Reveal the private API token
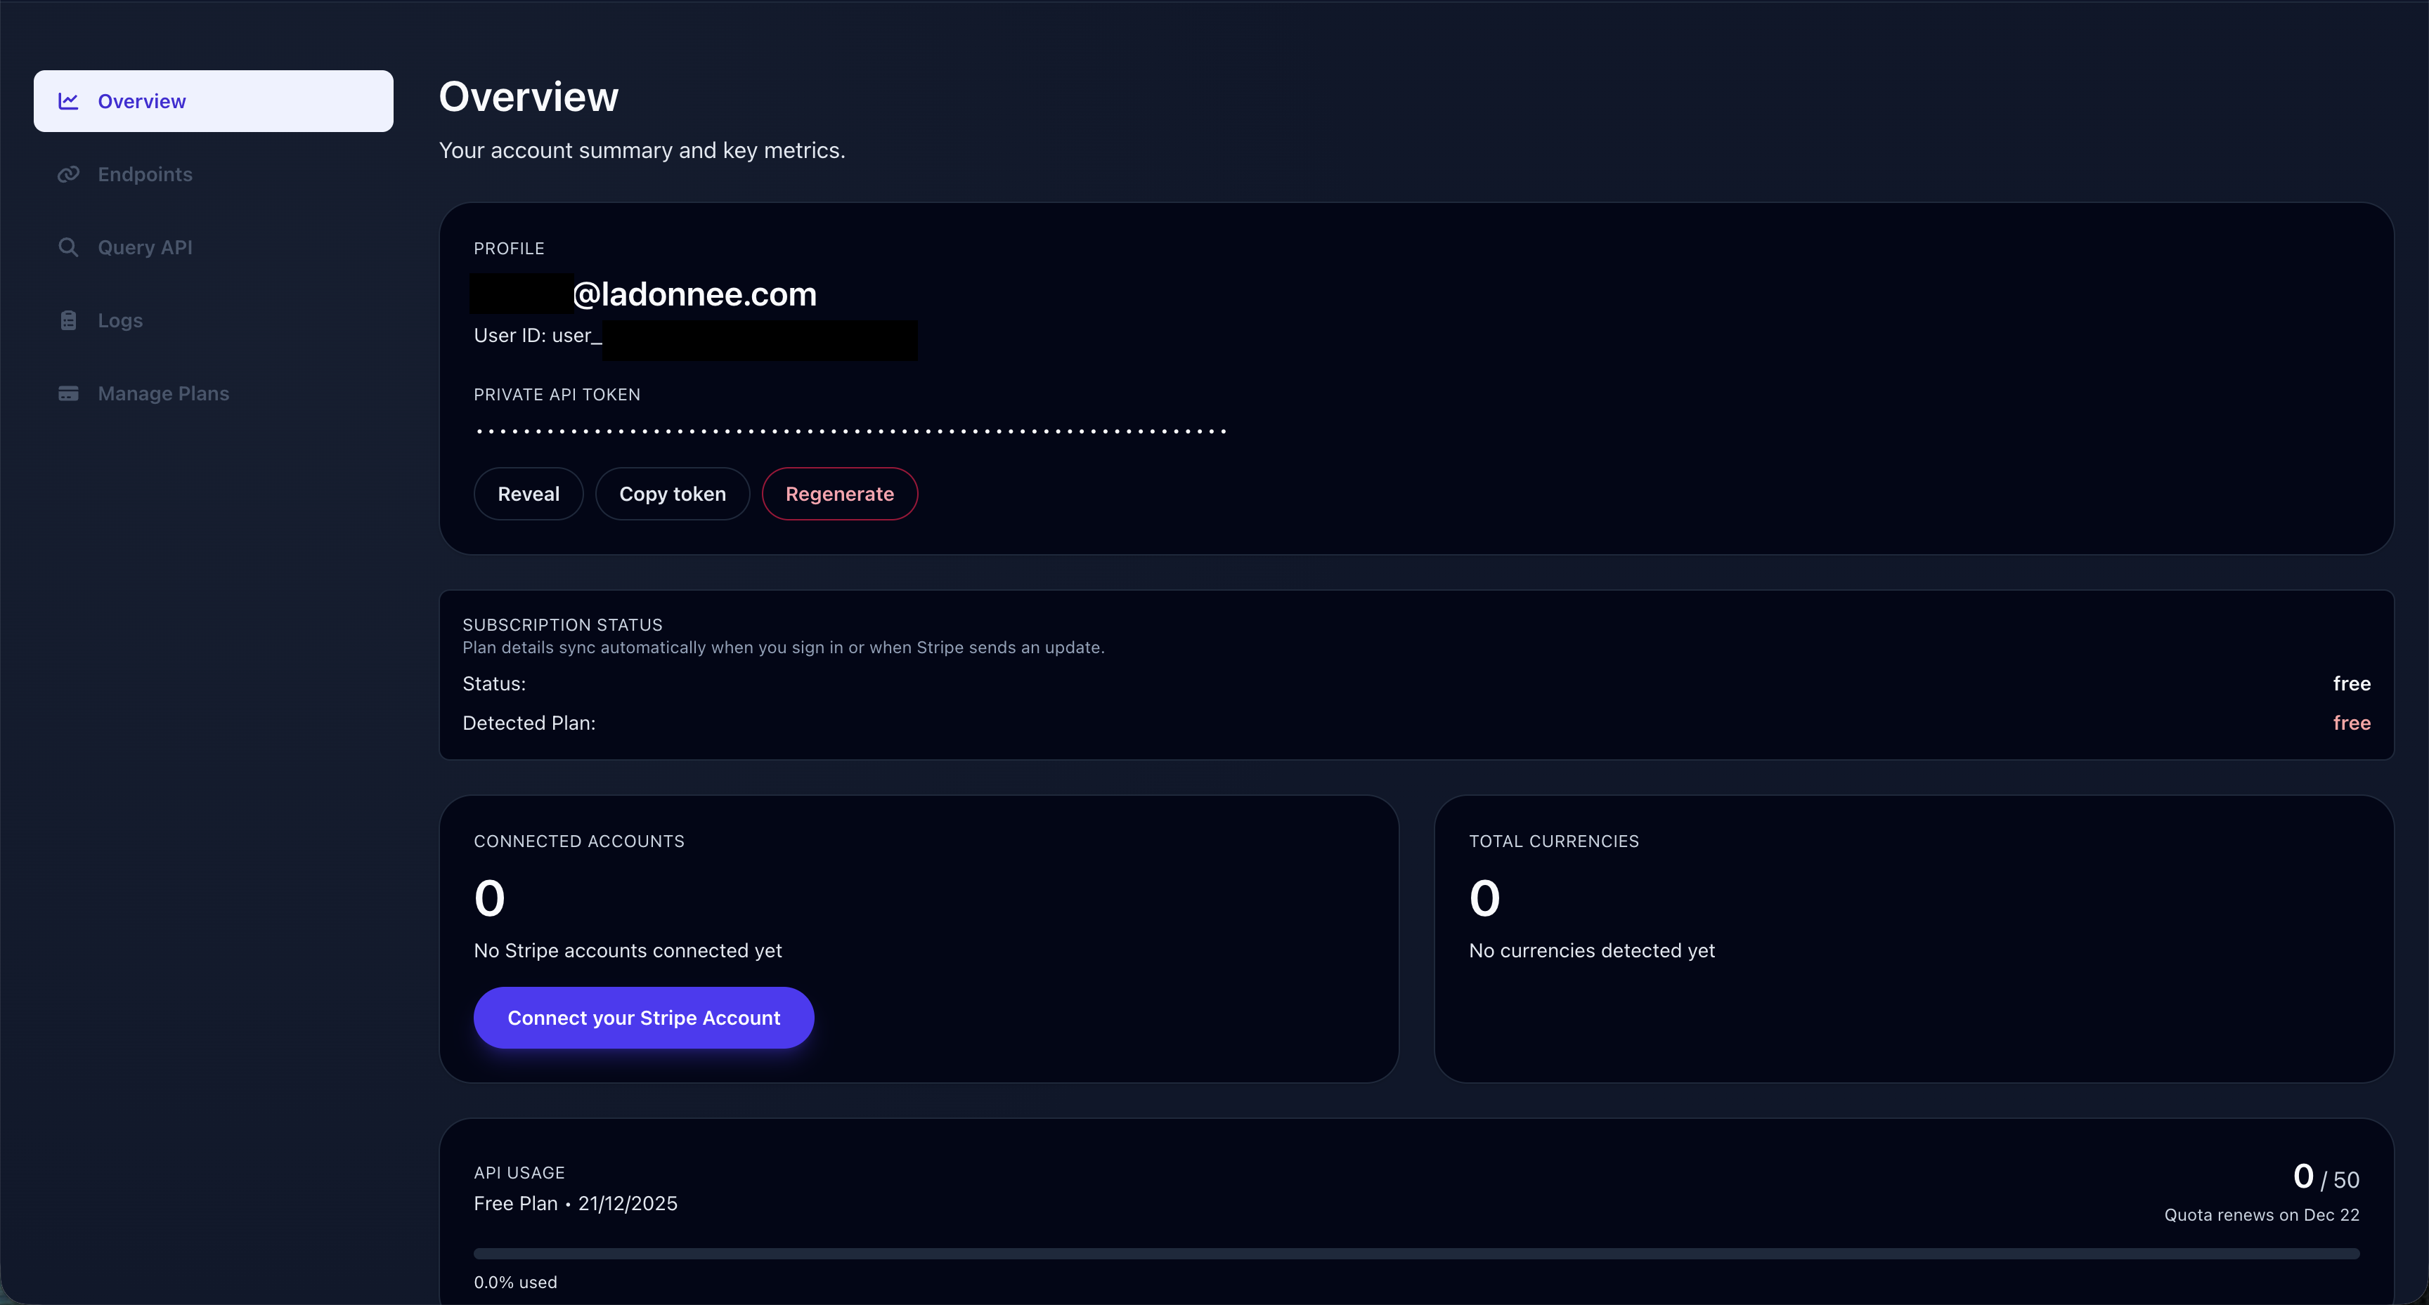This screenshot has width=2429, height=1305. (x=528, y=493)
